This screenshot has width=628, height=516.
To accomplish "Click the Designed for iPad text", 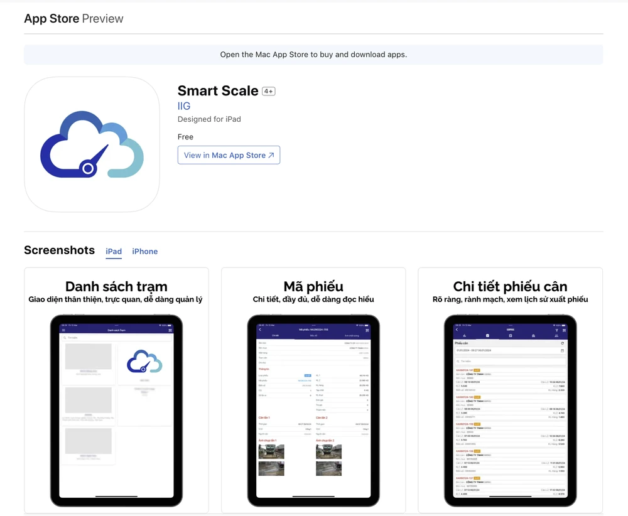I will click(209, 119).
